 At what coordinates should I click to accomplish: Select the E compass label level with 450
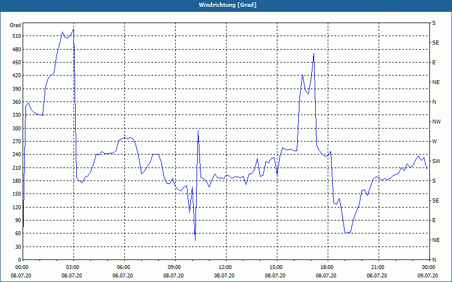(x=434, y=63)
